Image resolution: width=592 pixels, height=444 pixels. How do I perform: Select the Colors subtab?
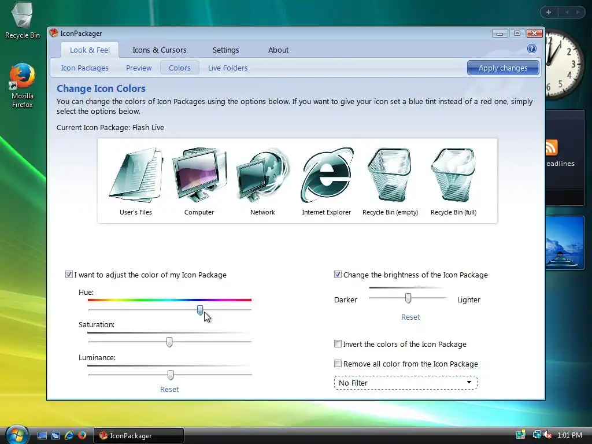179,68
